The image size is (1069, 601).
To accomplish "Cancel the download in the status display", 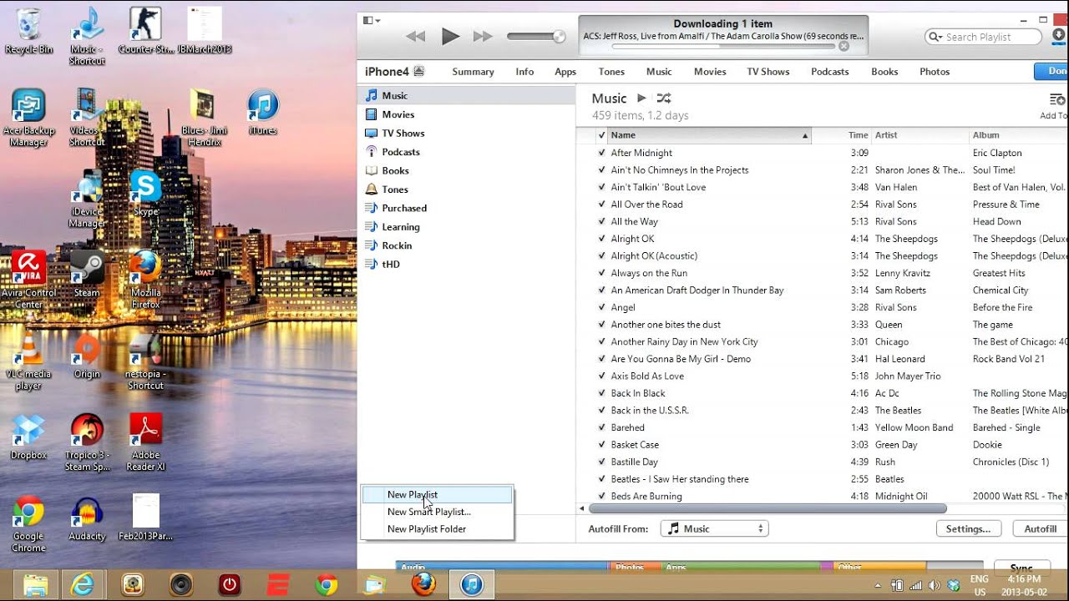I will pyautogui.click(x=844, y=47).
